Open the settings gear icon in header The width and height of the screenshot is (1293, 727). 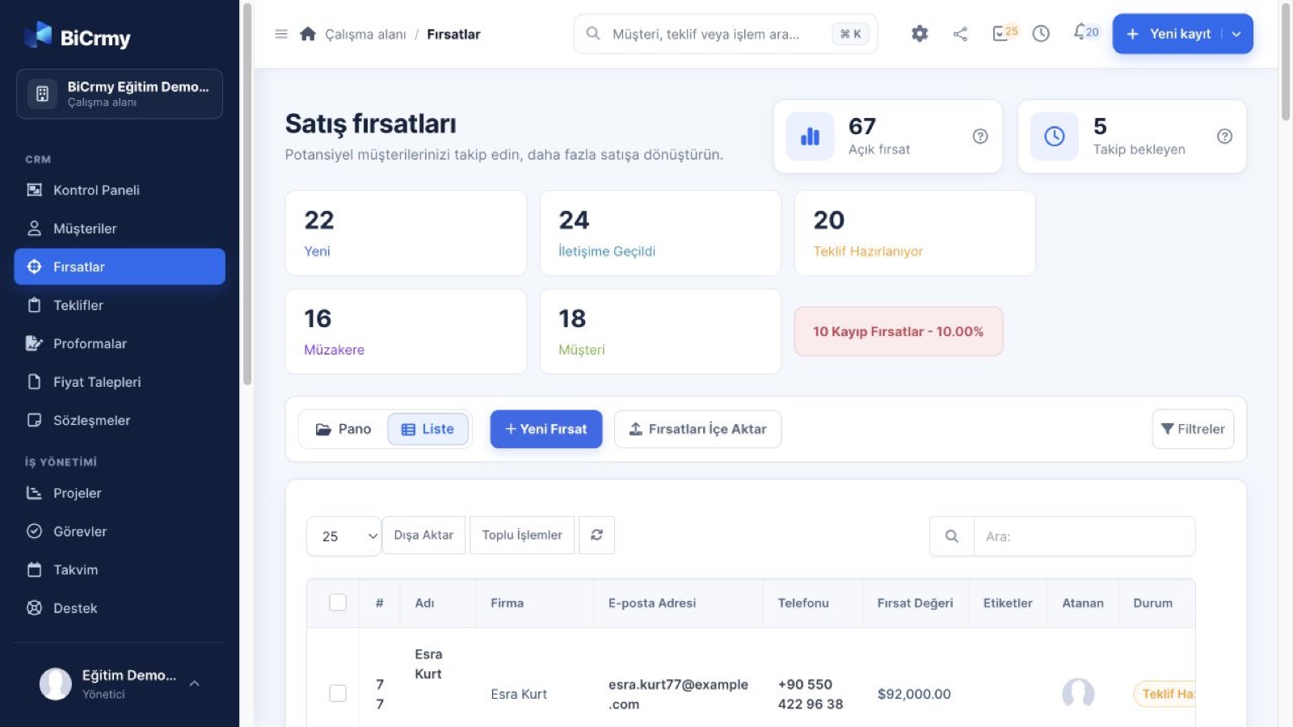point(920,34)
